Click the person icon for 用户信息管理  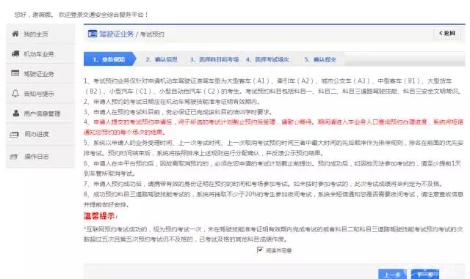point(16,113)
